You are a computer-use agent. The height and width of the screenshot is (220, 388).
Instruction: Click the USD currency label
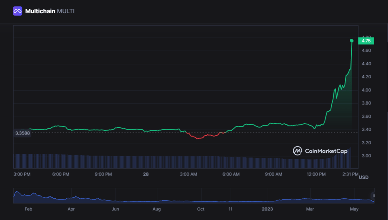(364, 178)
